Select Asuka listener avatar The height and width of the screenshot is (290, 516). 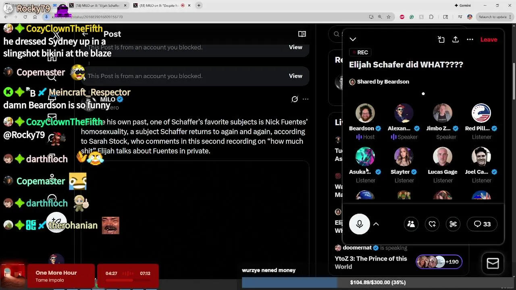[x=365, y=157]
